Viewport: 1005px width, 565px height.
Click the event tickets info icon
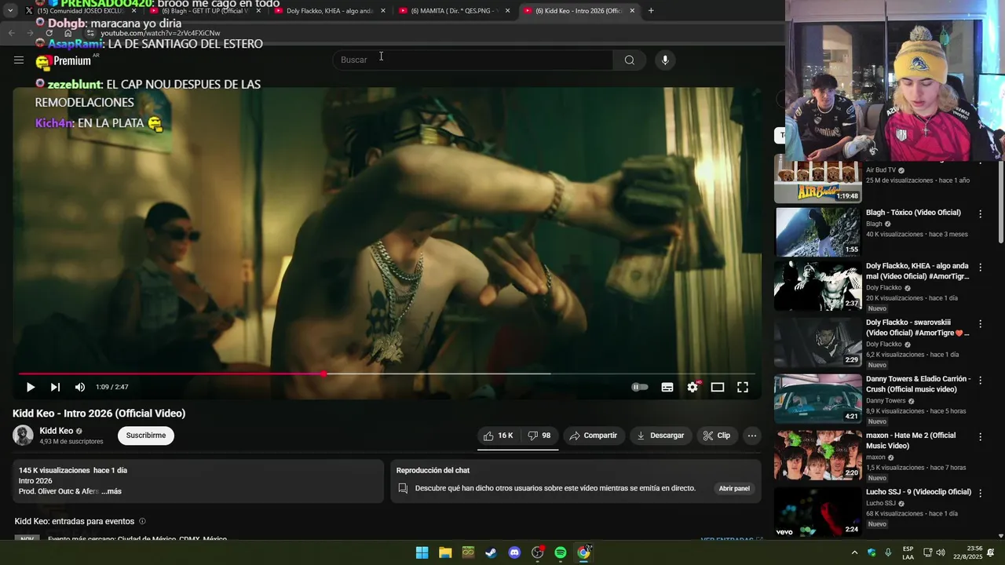[142, 521]
